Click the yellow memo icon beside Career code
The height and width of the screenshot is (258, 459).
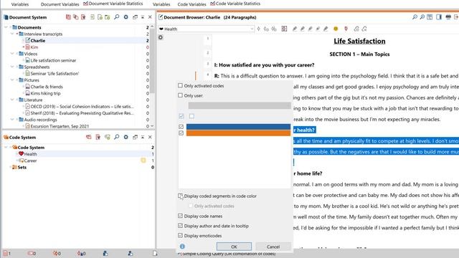[143, 161]
